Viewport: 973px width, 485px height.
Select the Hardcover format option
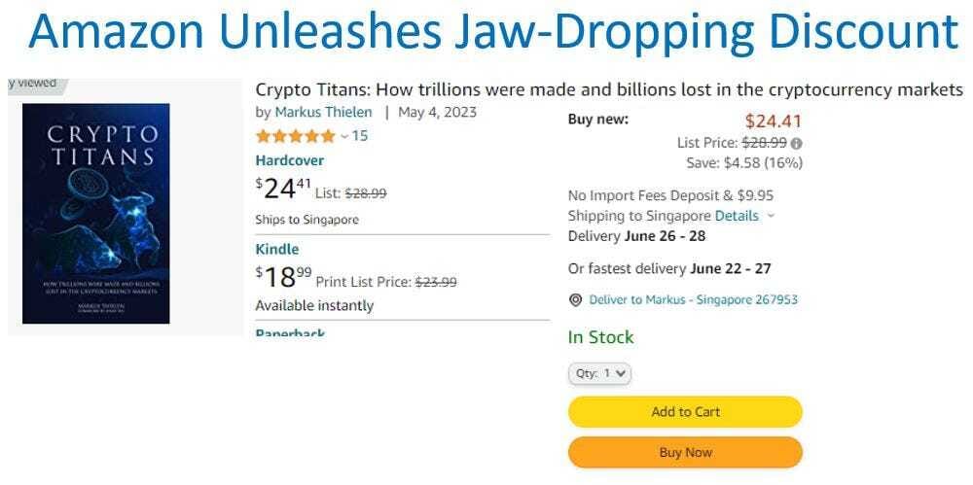pos(289,160)
